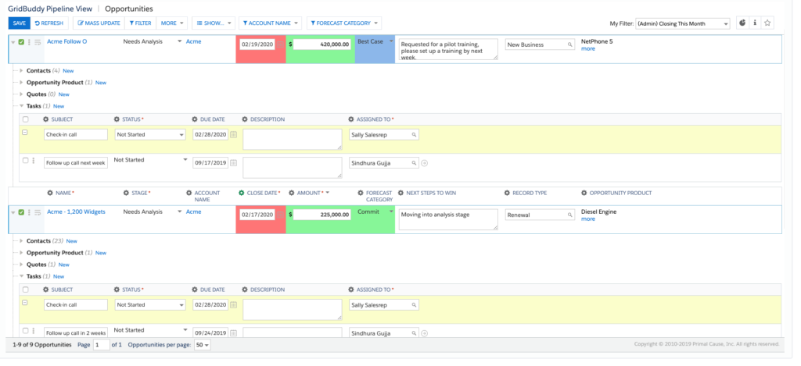The height and width of the screenshot is (366, 801).
Task: Tick checkbox for Follow up call in 2 weeks
Action: (26, 330)
